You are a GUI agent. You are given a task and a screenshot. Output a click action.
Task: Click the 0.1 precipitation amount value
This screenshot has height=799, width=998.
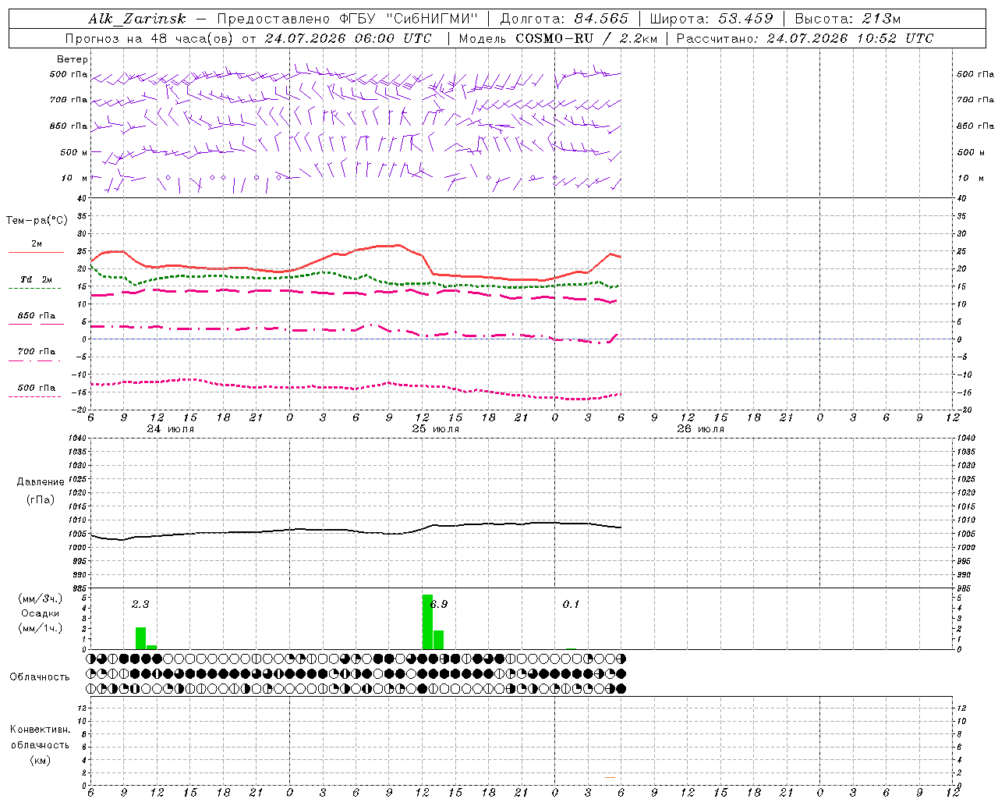pyautogui.click(x=571, y=604)
